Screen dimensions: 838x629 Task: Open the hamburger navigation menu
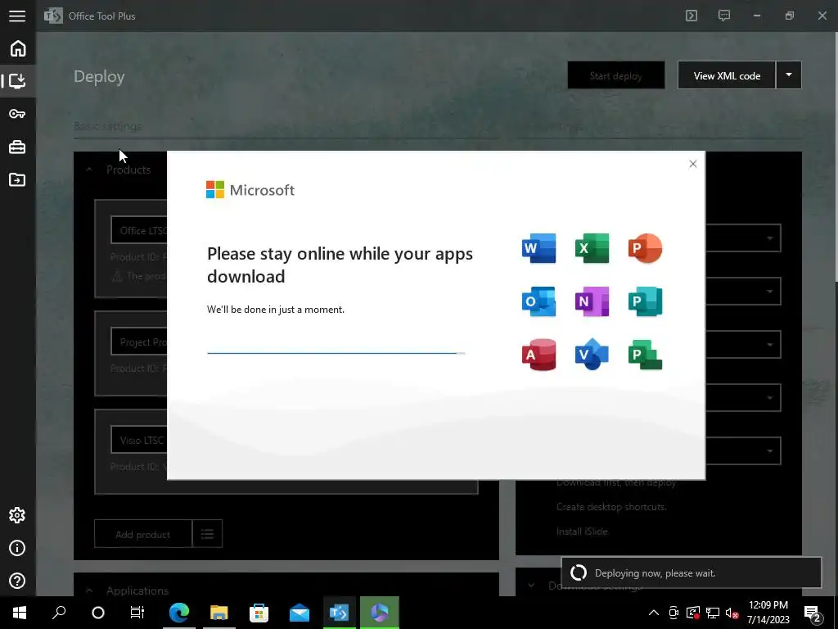pos(17,16)
